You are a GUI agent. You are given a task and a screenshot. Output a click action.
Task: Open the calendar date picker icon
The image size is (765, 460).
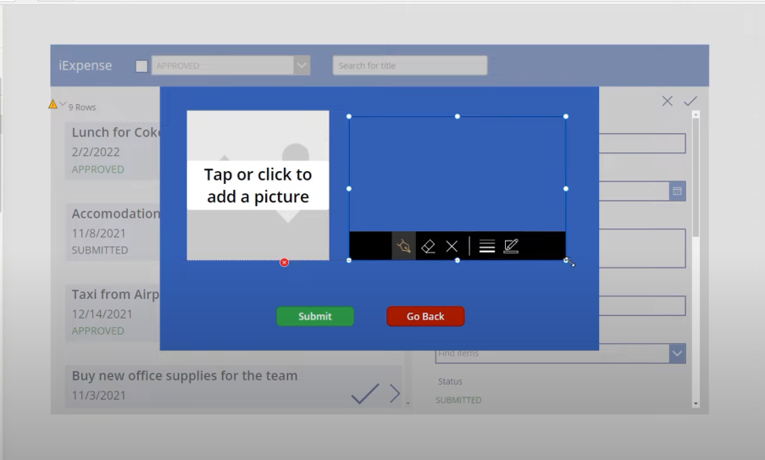click(x=677, y=191)
